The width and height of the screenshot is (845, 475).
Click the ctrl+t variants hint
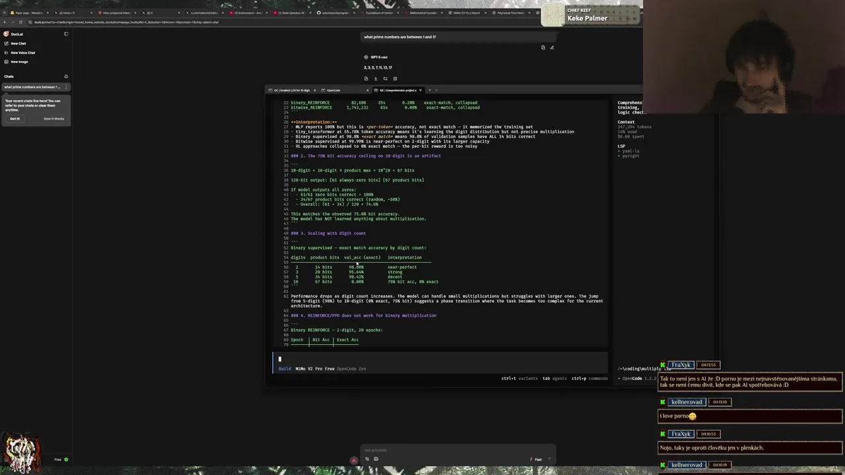(x=520, y=379)
